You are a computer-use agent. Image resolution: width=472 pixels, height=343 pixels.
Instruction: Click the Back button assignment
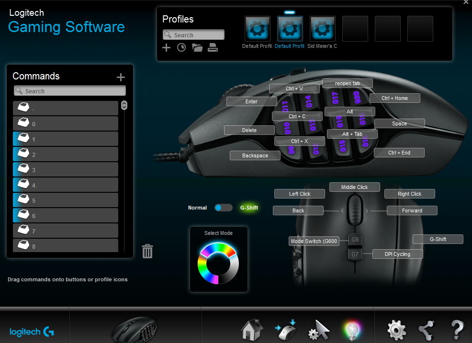pyautogui.click(x=298, y=210)
